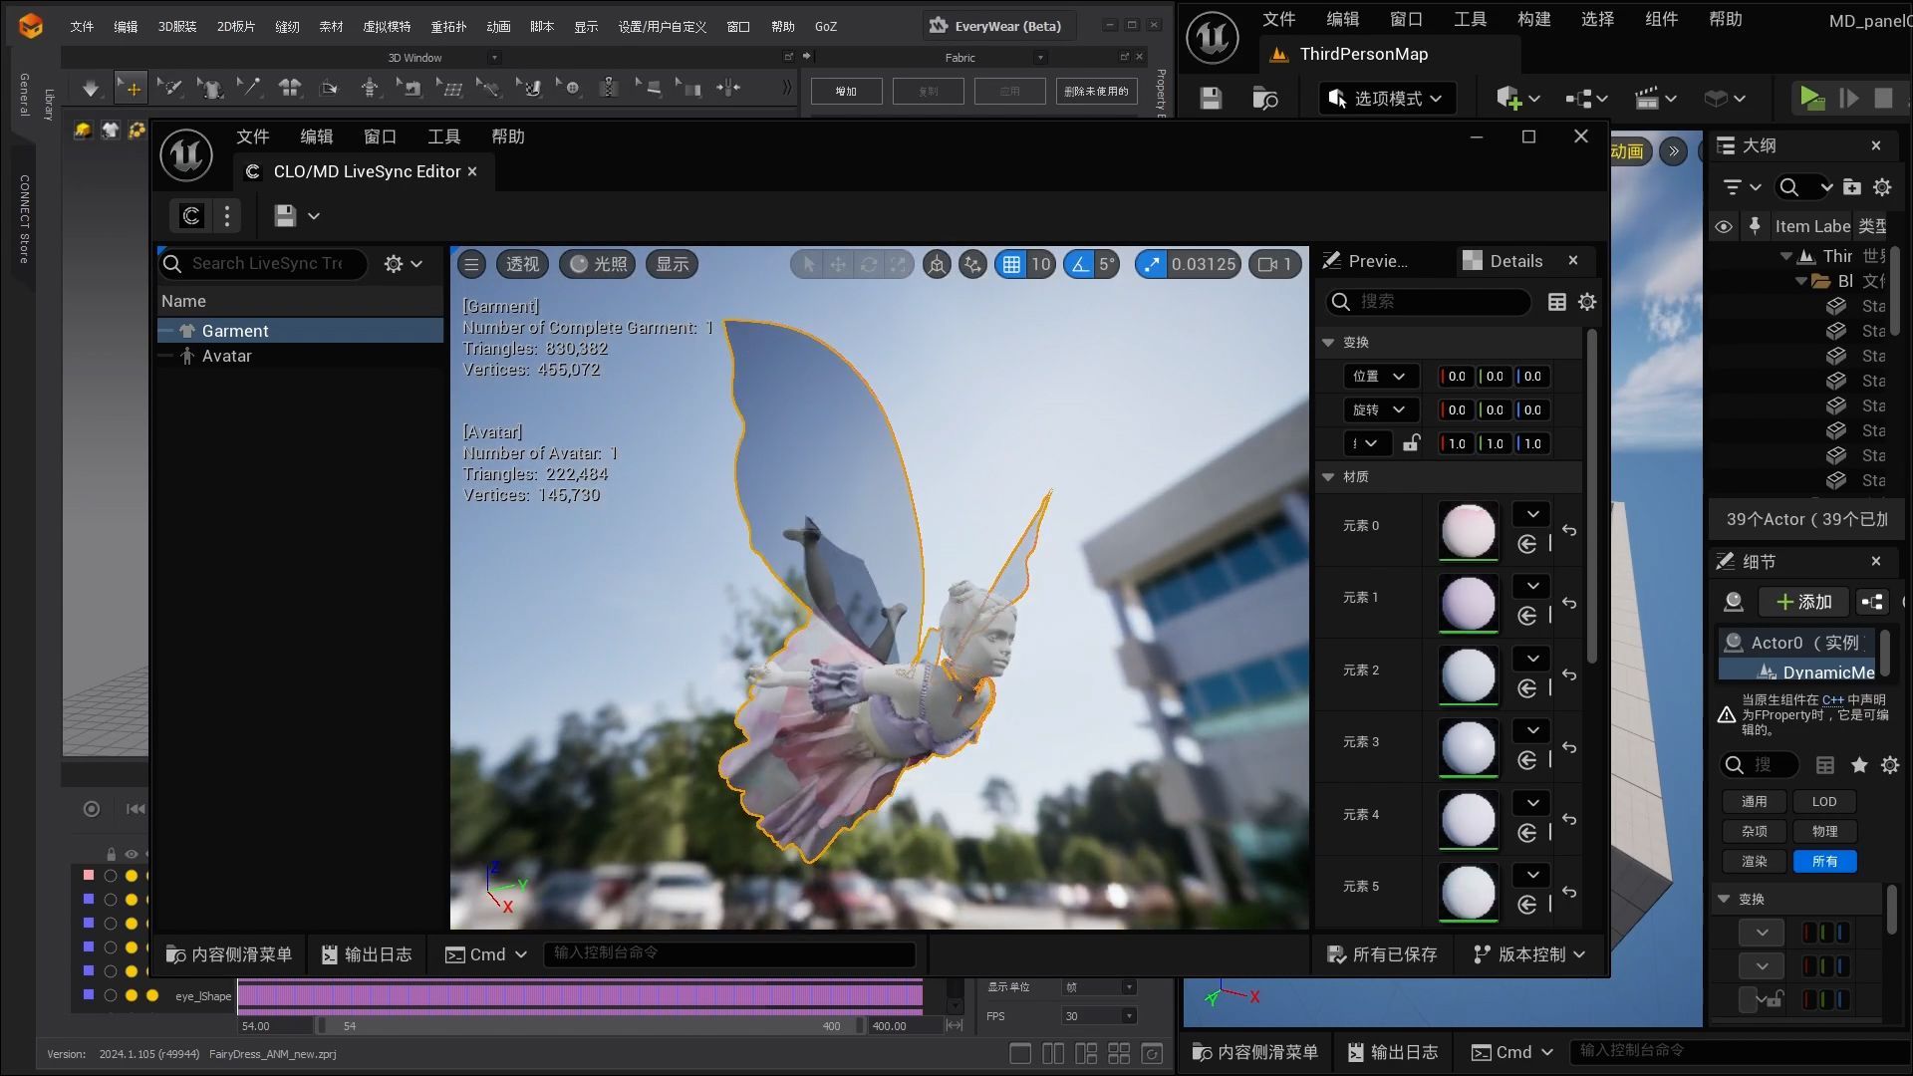Open the 选项模式 dropdown in Unreal
The height and width of the screenshot is (1076, 1913).
tap(1386, 98)
